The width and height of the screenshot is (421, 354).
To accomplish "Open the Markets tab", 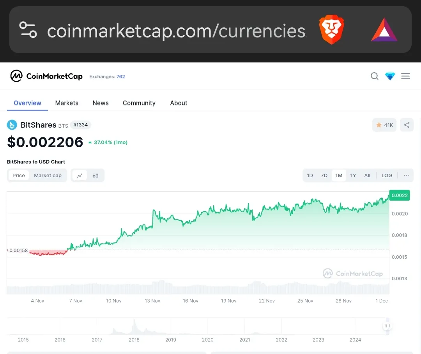I will (x=67, y=103).
